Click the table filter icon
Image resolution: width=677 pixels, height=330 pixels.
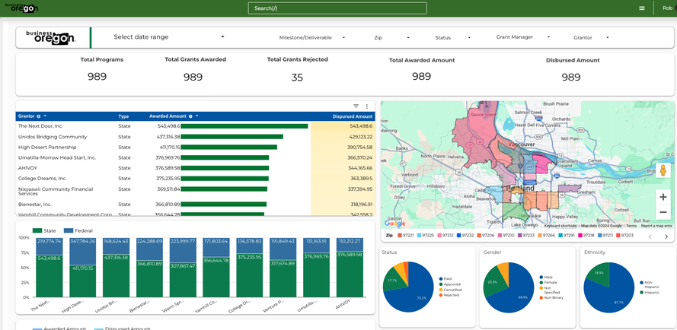pyautogui.click(x=356, y=106)
